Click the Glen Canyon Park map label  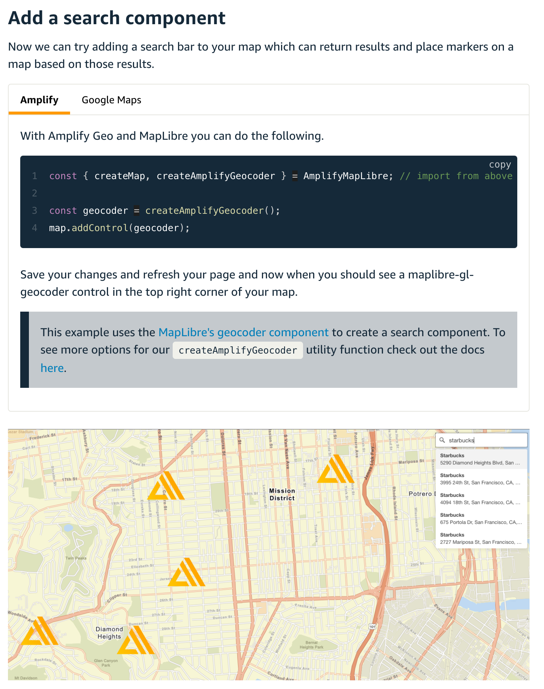tap(106, 663)
